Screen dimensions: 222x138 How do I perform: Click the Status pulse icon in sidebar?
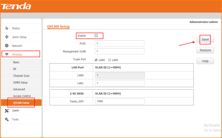coord(7,28)
